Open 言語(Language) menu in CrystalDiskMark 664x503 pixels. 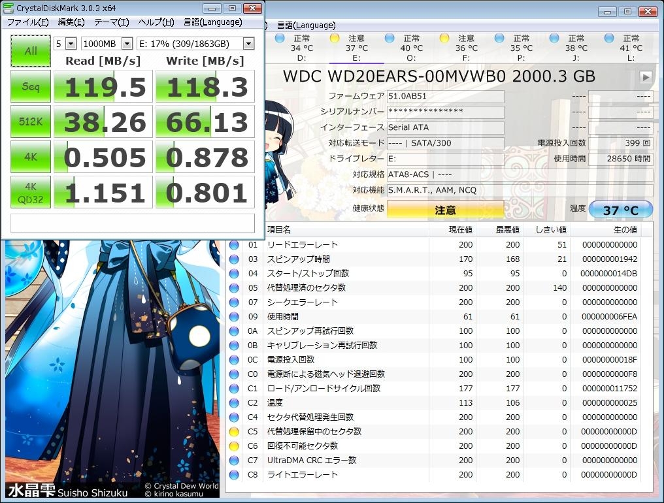tap(213, 22)
